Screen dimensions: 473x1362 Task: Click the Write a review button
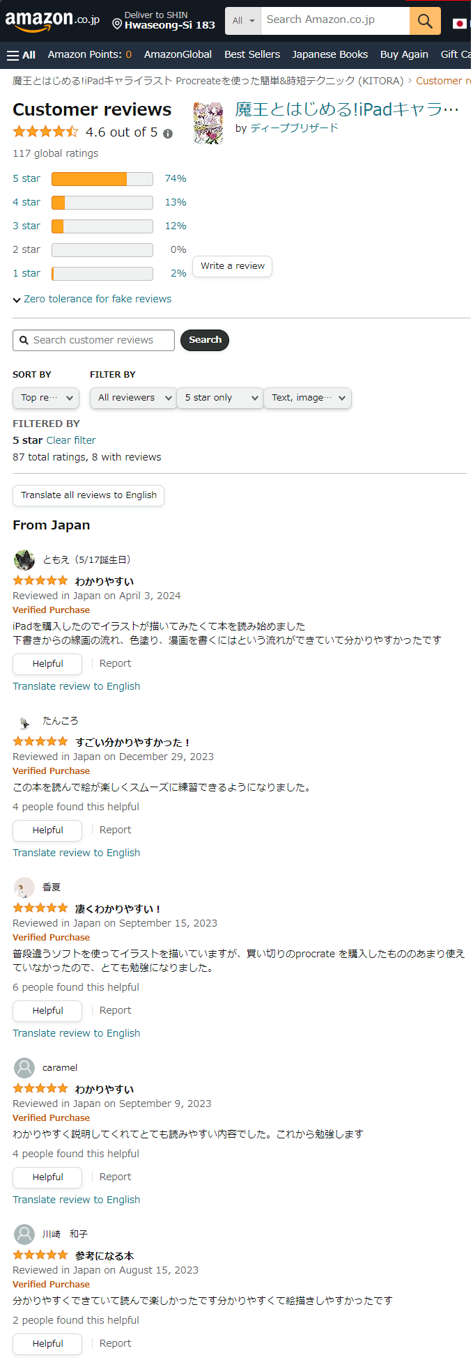[x=232, y=266]
